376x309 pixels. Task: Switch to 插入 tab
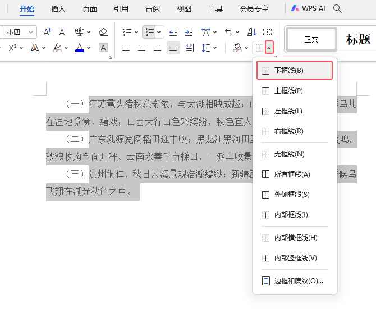click(x=58, y=9)
